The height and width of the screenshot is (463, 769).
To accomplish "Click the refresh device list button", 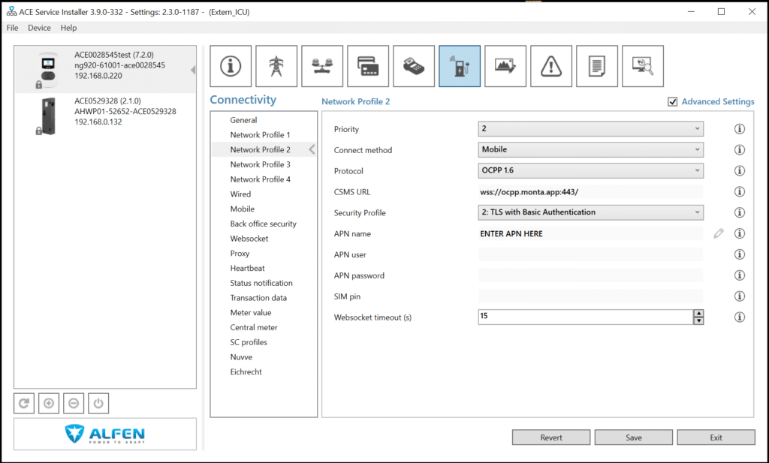I will (24, 403).
